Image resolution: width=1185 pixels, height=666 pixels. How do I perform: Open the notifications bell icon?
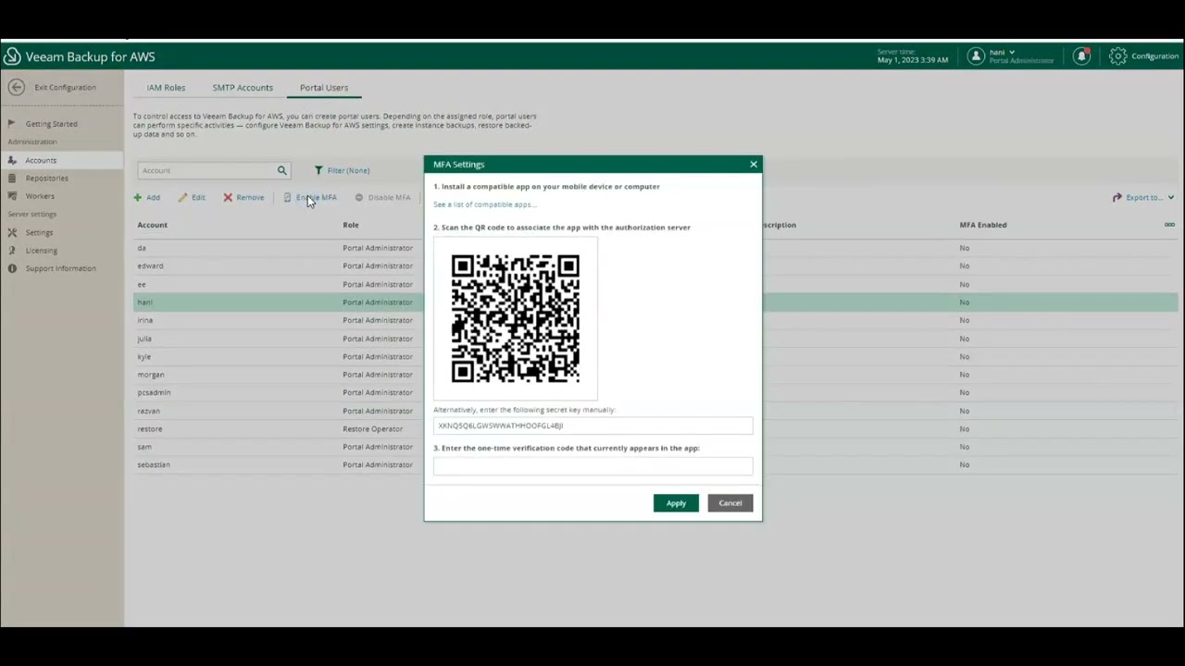(1081, 56)
